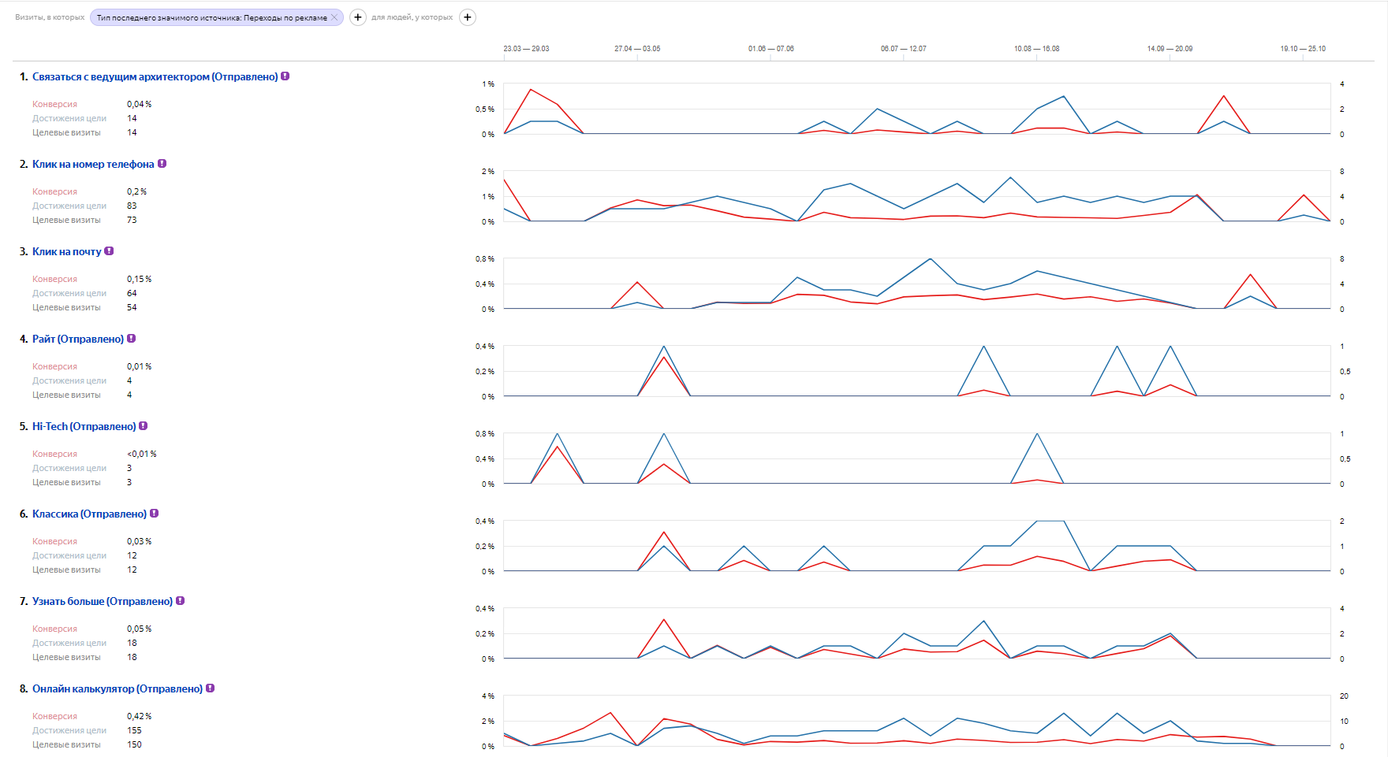This screenshot has height=757, width=1388.
Task: Click 'Целевые визиты' label under goal 3
Action: (66, 307)
